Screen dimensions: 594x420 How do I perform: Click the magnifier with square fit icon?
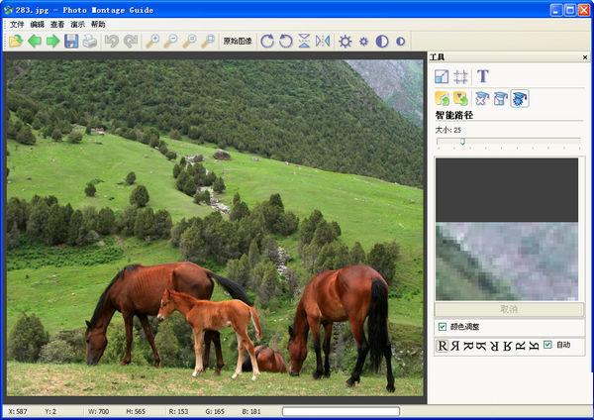point(208,41)
